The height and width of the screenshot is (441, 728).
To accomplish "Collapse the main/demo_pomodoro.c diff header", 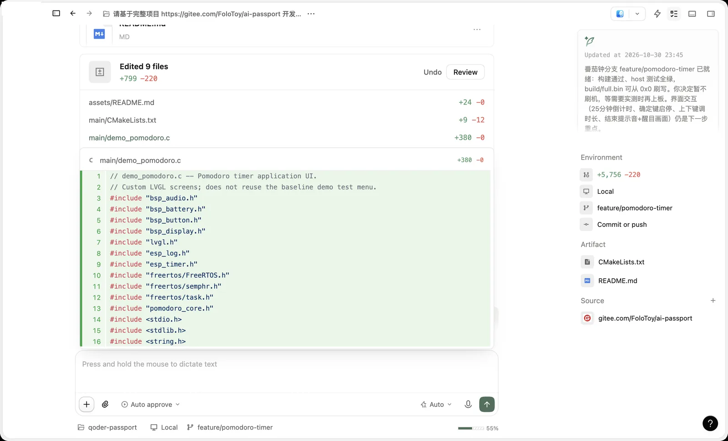I will (287, 160).
